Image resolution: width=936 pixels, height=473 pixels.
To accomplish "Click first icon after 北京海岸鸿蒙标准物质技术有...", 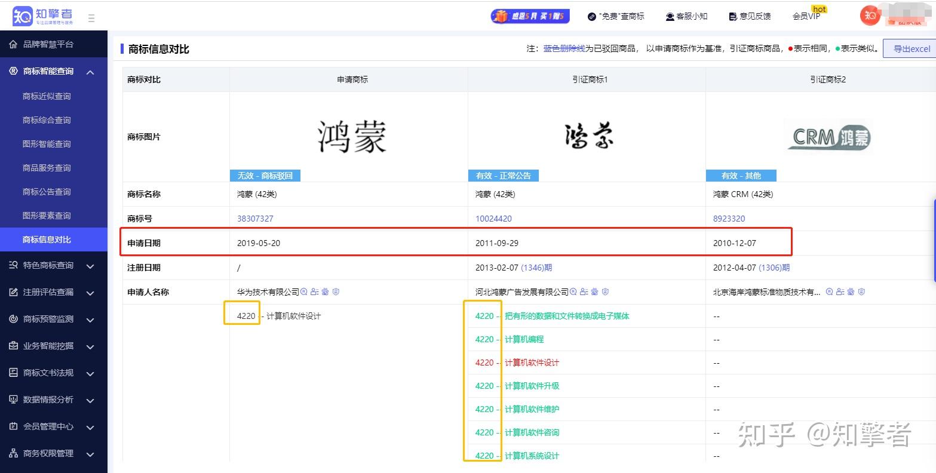I will (830, 292).
